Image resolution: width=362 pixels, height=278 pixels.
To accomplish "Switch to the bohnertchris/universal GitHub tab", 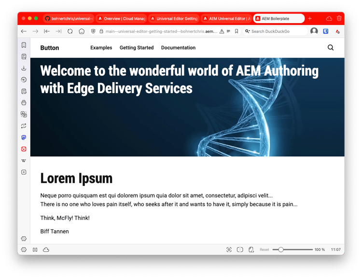I will (69, 18).
